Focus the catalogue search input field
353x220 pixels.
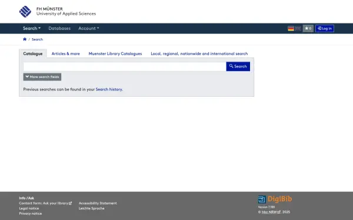(x=125, y=66)
